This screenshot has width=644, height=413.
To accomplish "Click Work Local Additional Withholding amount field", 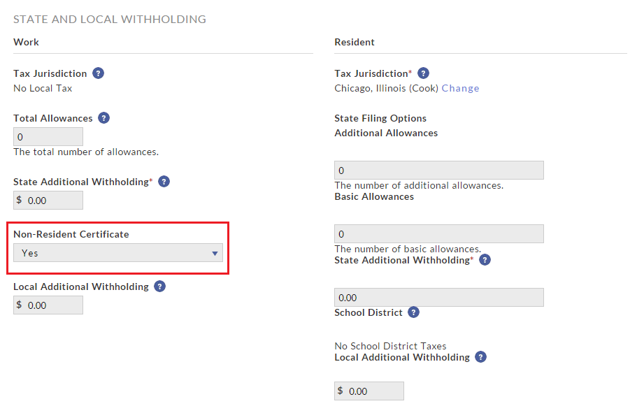I will tap(48, 305).
